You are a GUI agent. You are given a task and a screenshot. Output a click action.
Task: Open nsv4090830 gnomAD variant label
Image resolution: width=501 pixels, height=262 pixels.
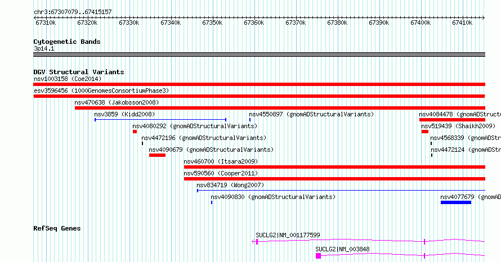pos(273,197)
